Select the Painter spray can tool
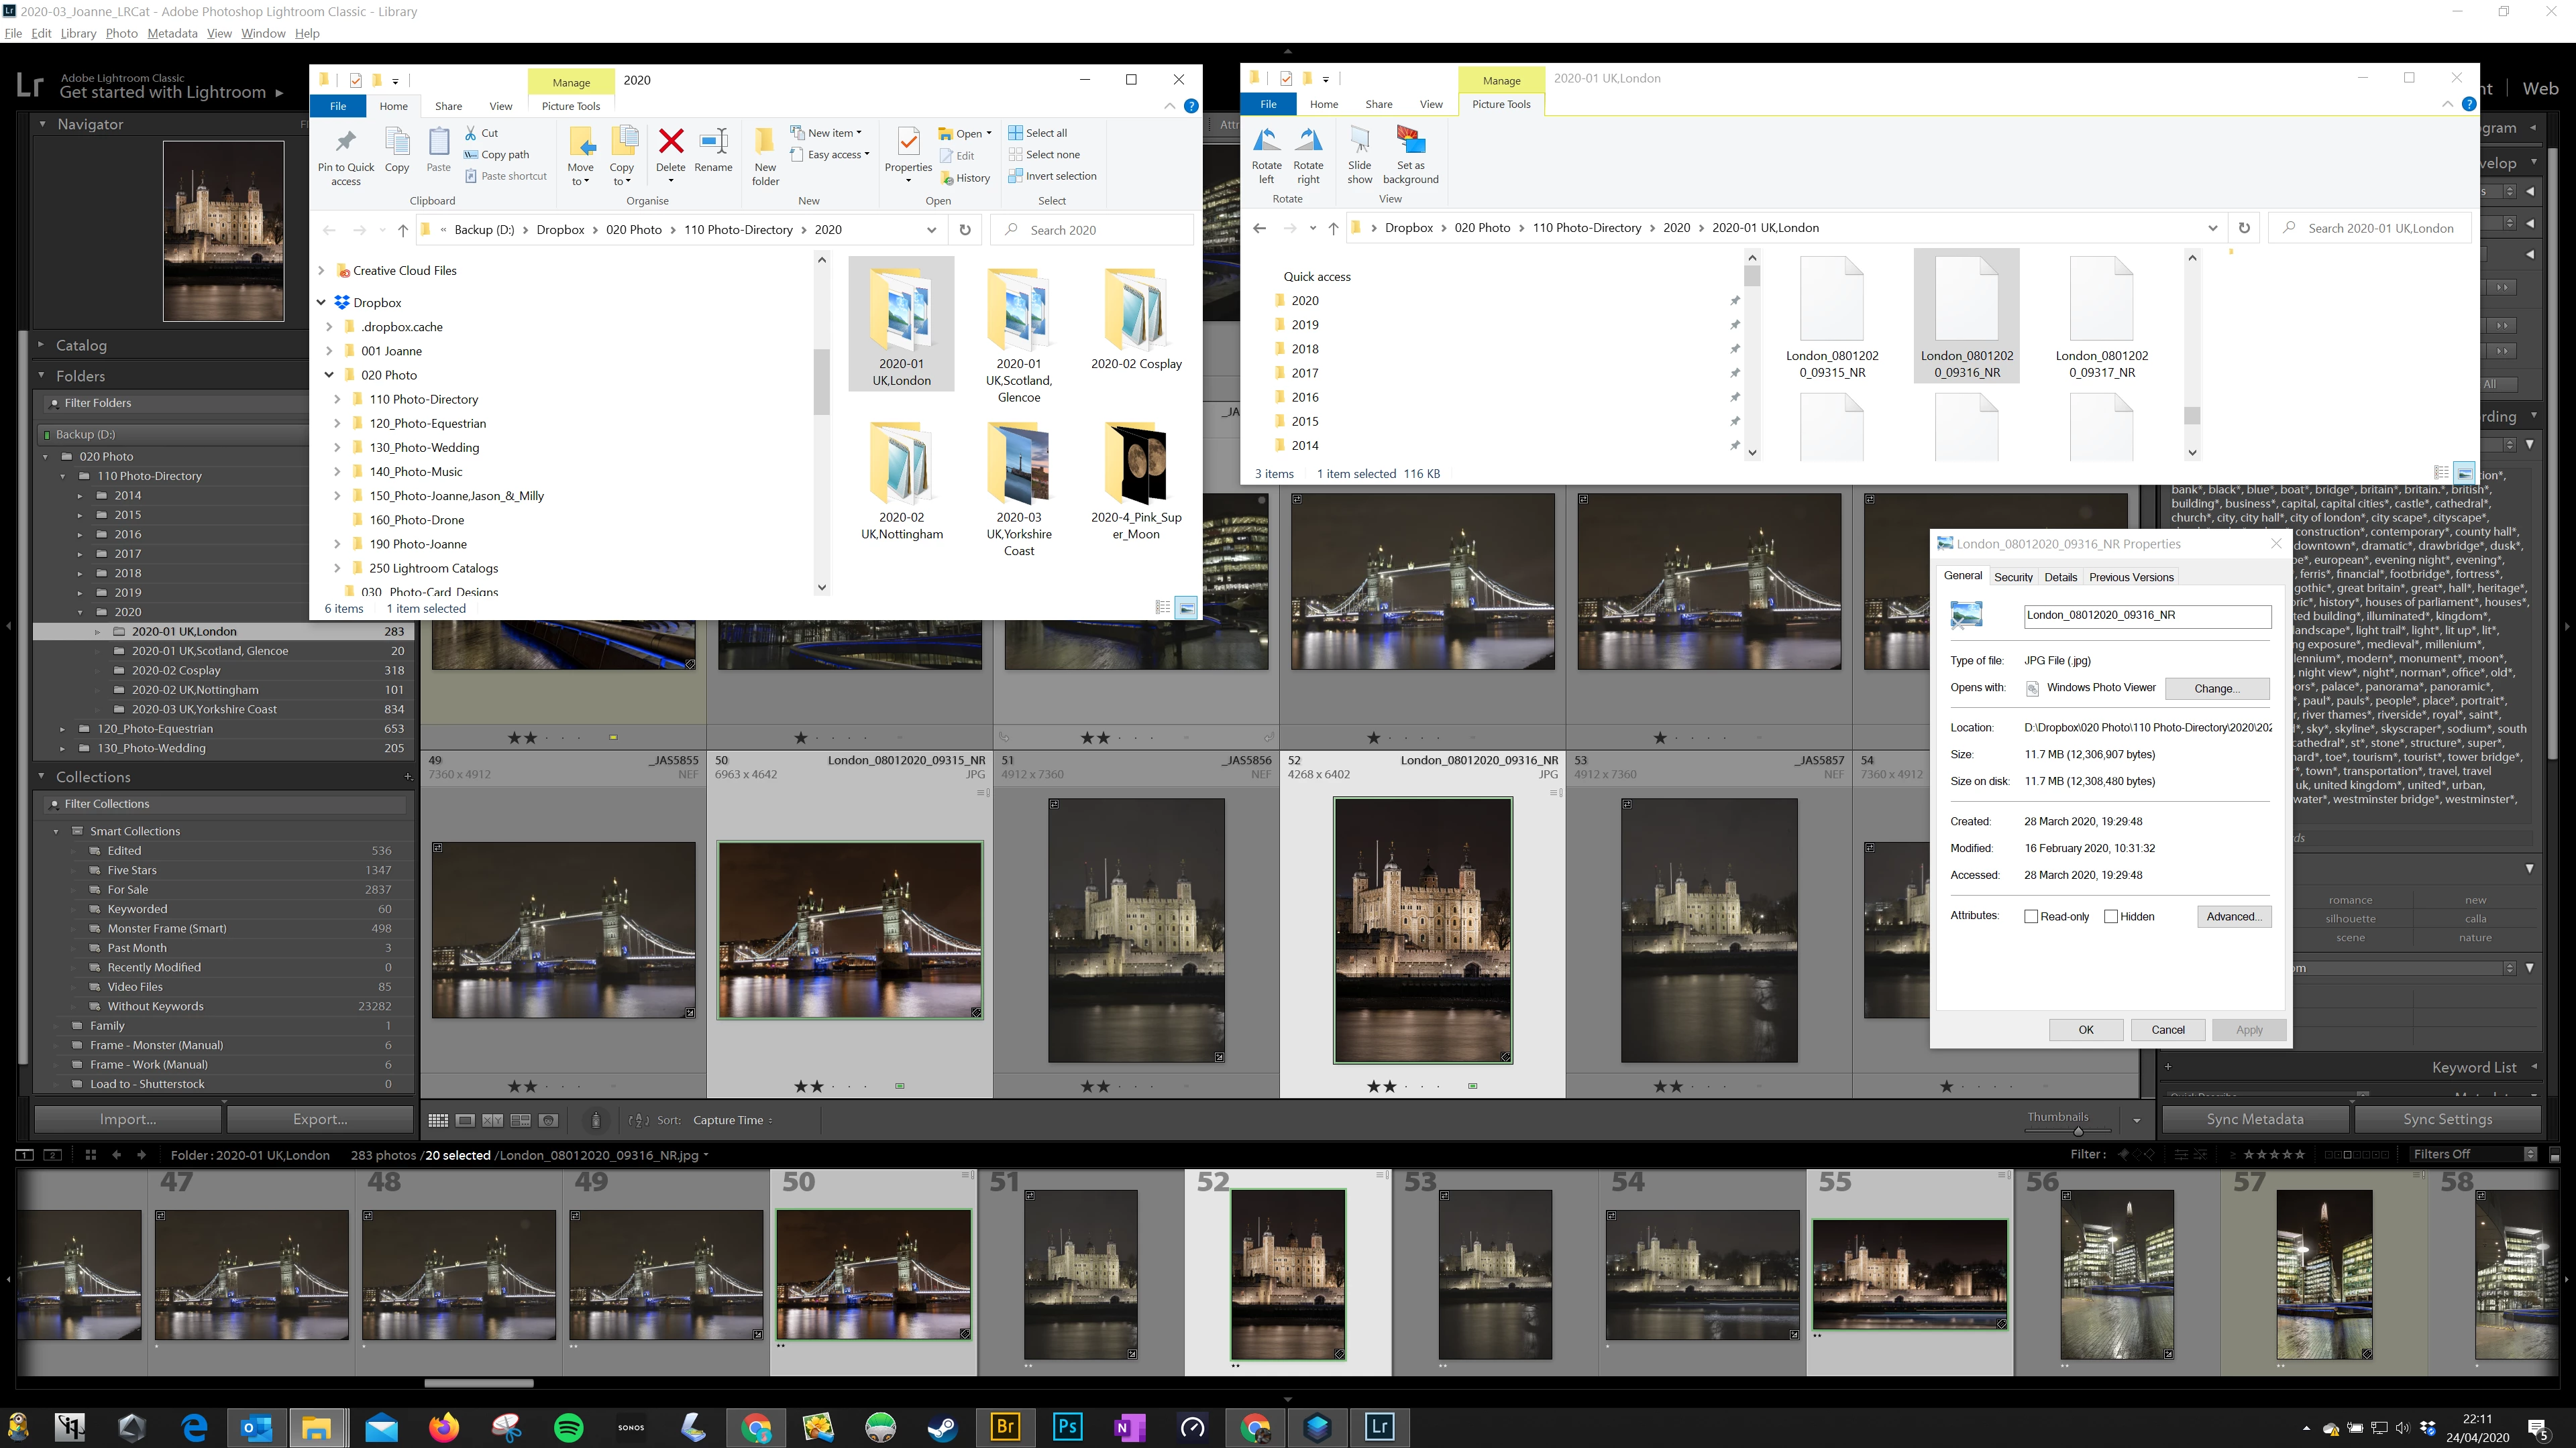 (596, 1120)
